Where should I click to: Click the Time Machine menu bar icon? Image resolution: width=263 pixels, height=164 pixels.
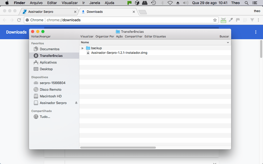[153, 3]
